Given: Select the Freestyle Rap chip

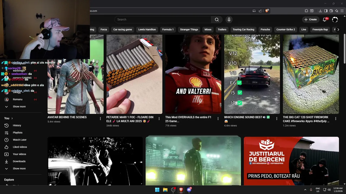Looking at the screenshot, I should tap(320, 29).
